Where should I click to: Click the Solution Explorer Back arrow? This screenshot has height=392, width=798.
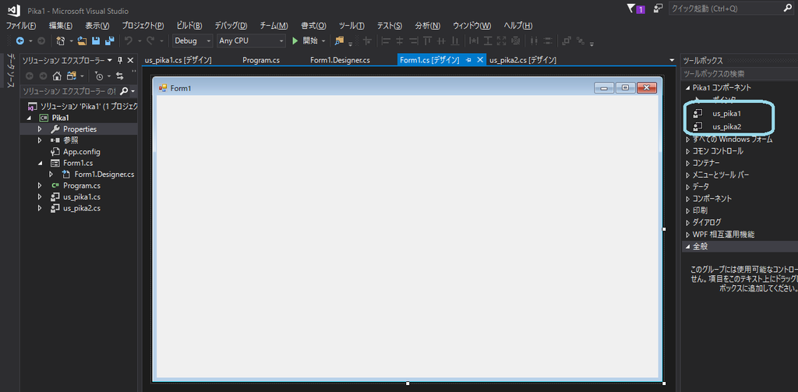click(x=29, y=76)
